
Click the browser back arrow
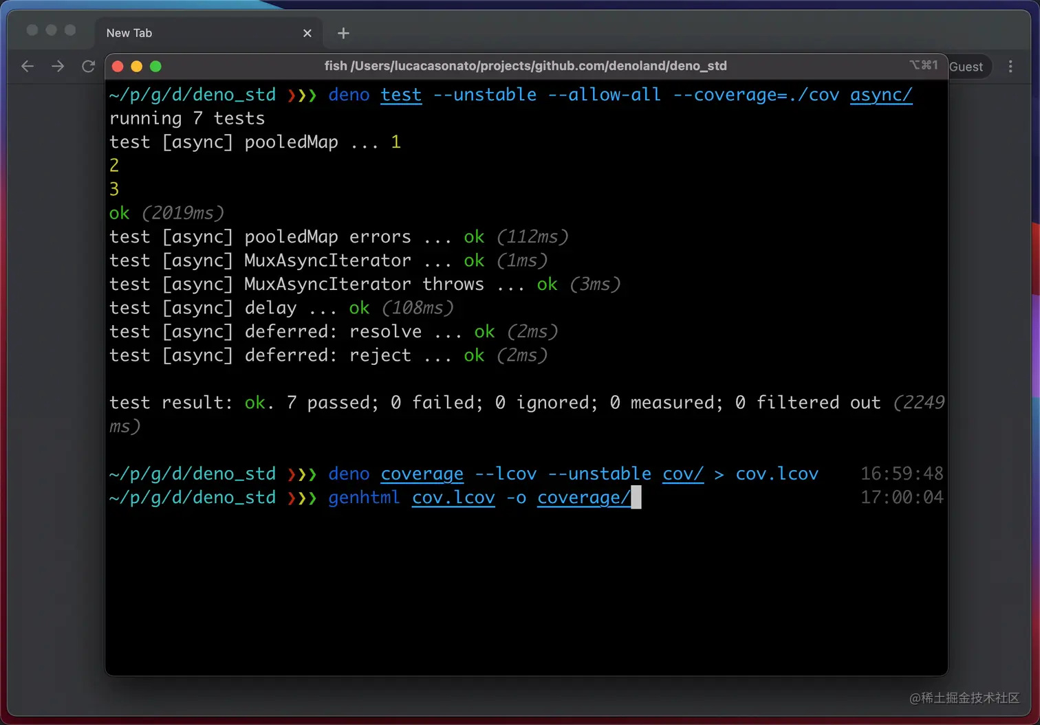pyautogui.click(x=28, y=66)
